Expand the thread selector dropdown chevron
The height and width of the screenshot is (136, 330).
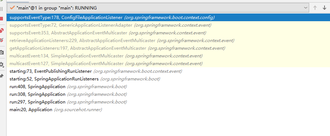306,8
